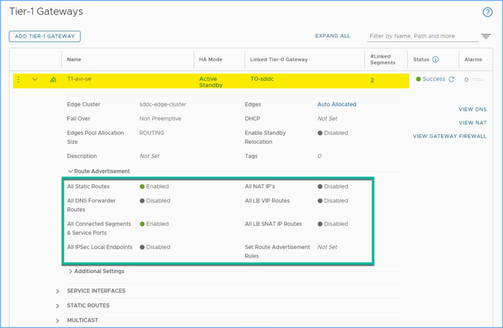Open the T1-avi-se row actions menu
503x328 pixels.
pos(19,79)
